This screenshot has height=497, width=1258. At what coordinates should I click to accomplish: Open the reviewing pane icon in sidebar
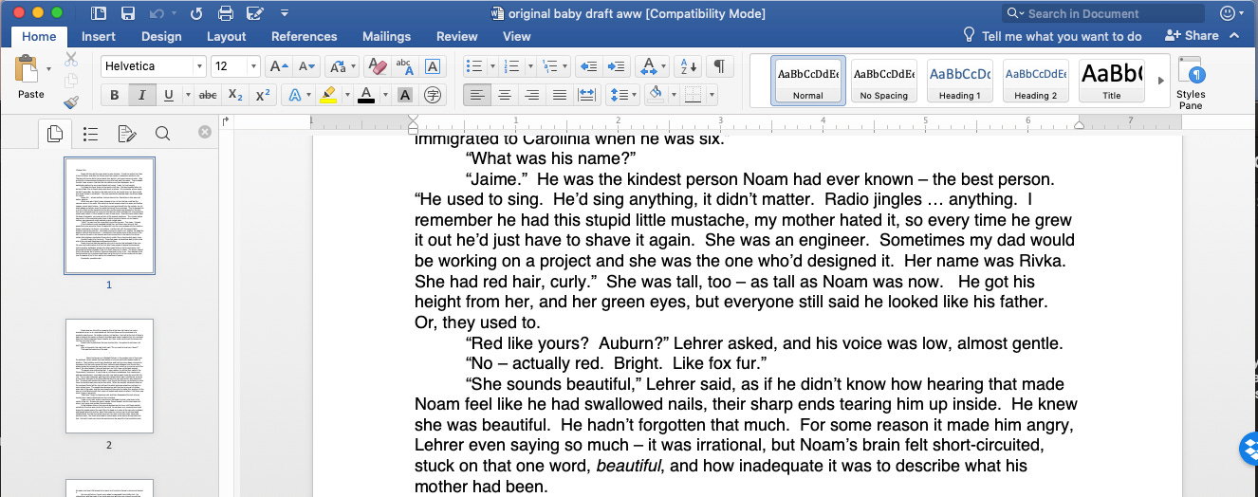[126, 134]
